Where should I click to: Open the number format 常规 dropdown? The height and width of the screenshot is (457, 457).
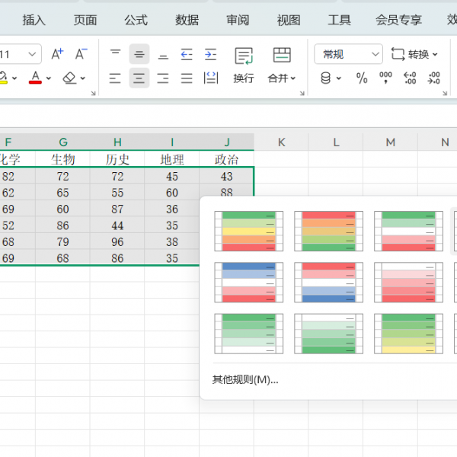[348, 54]
